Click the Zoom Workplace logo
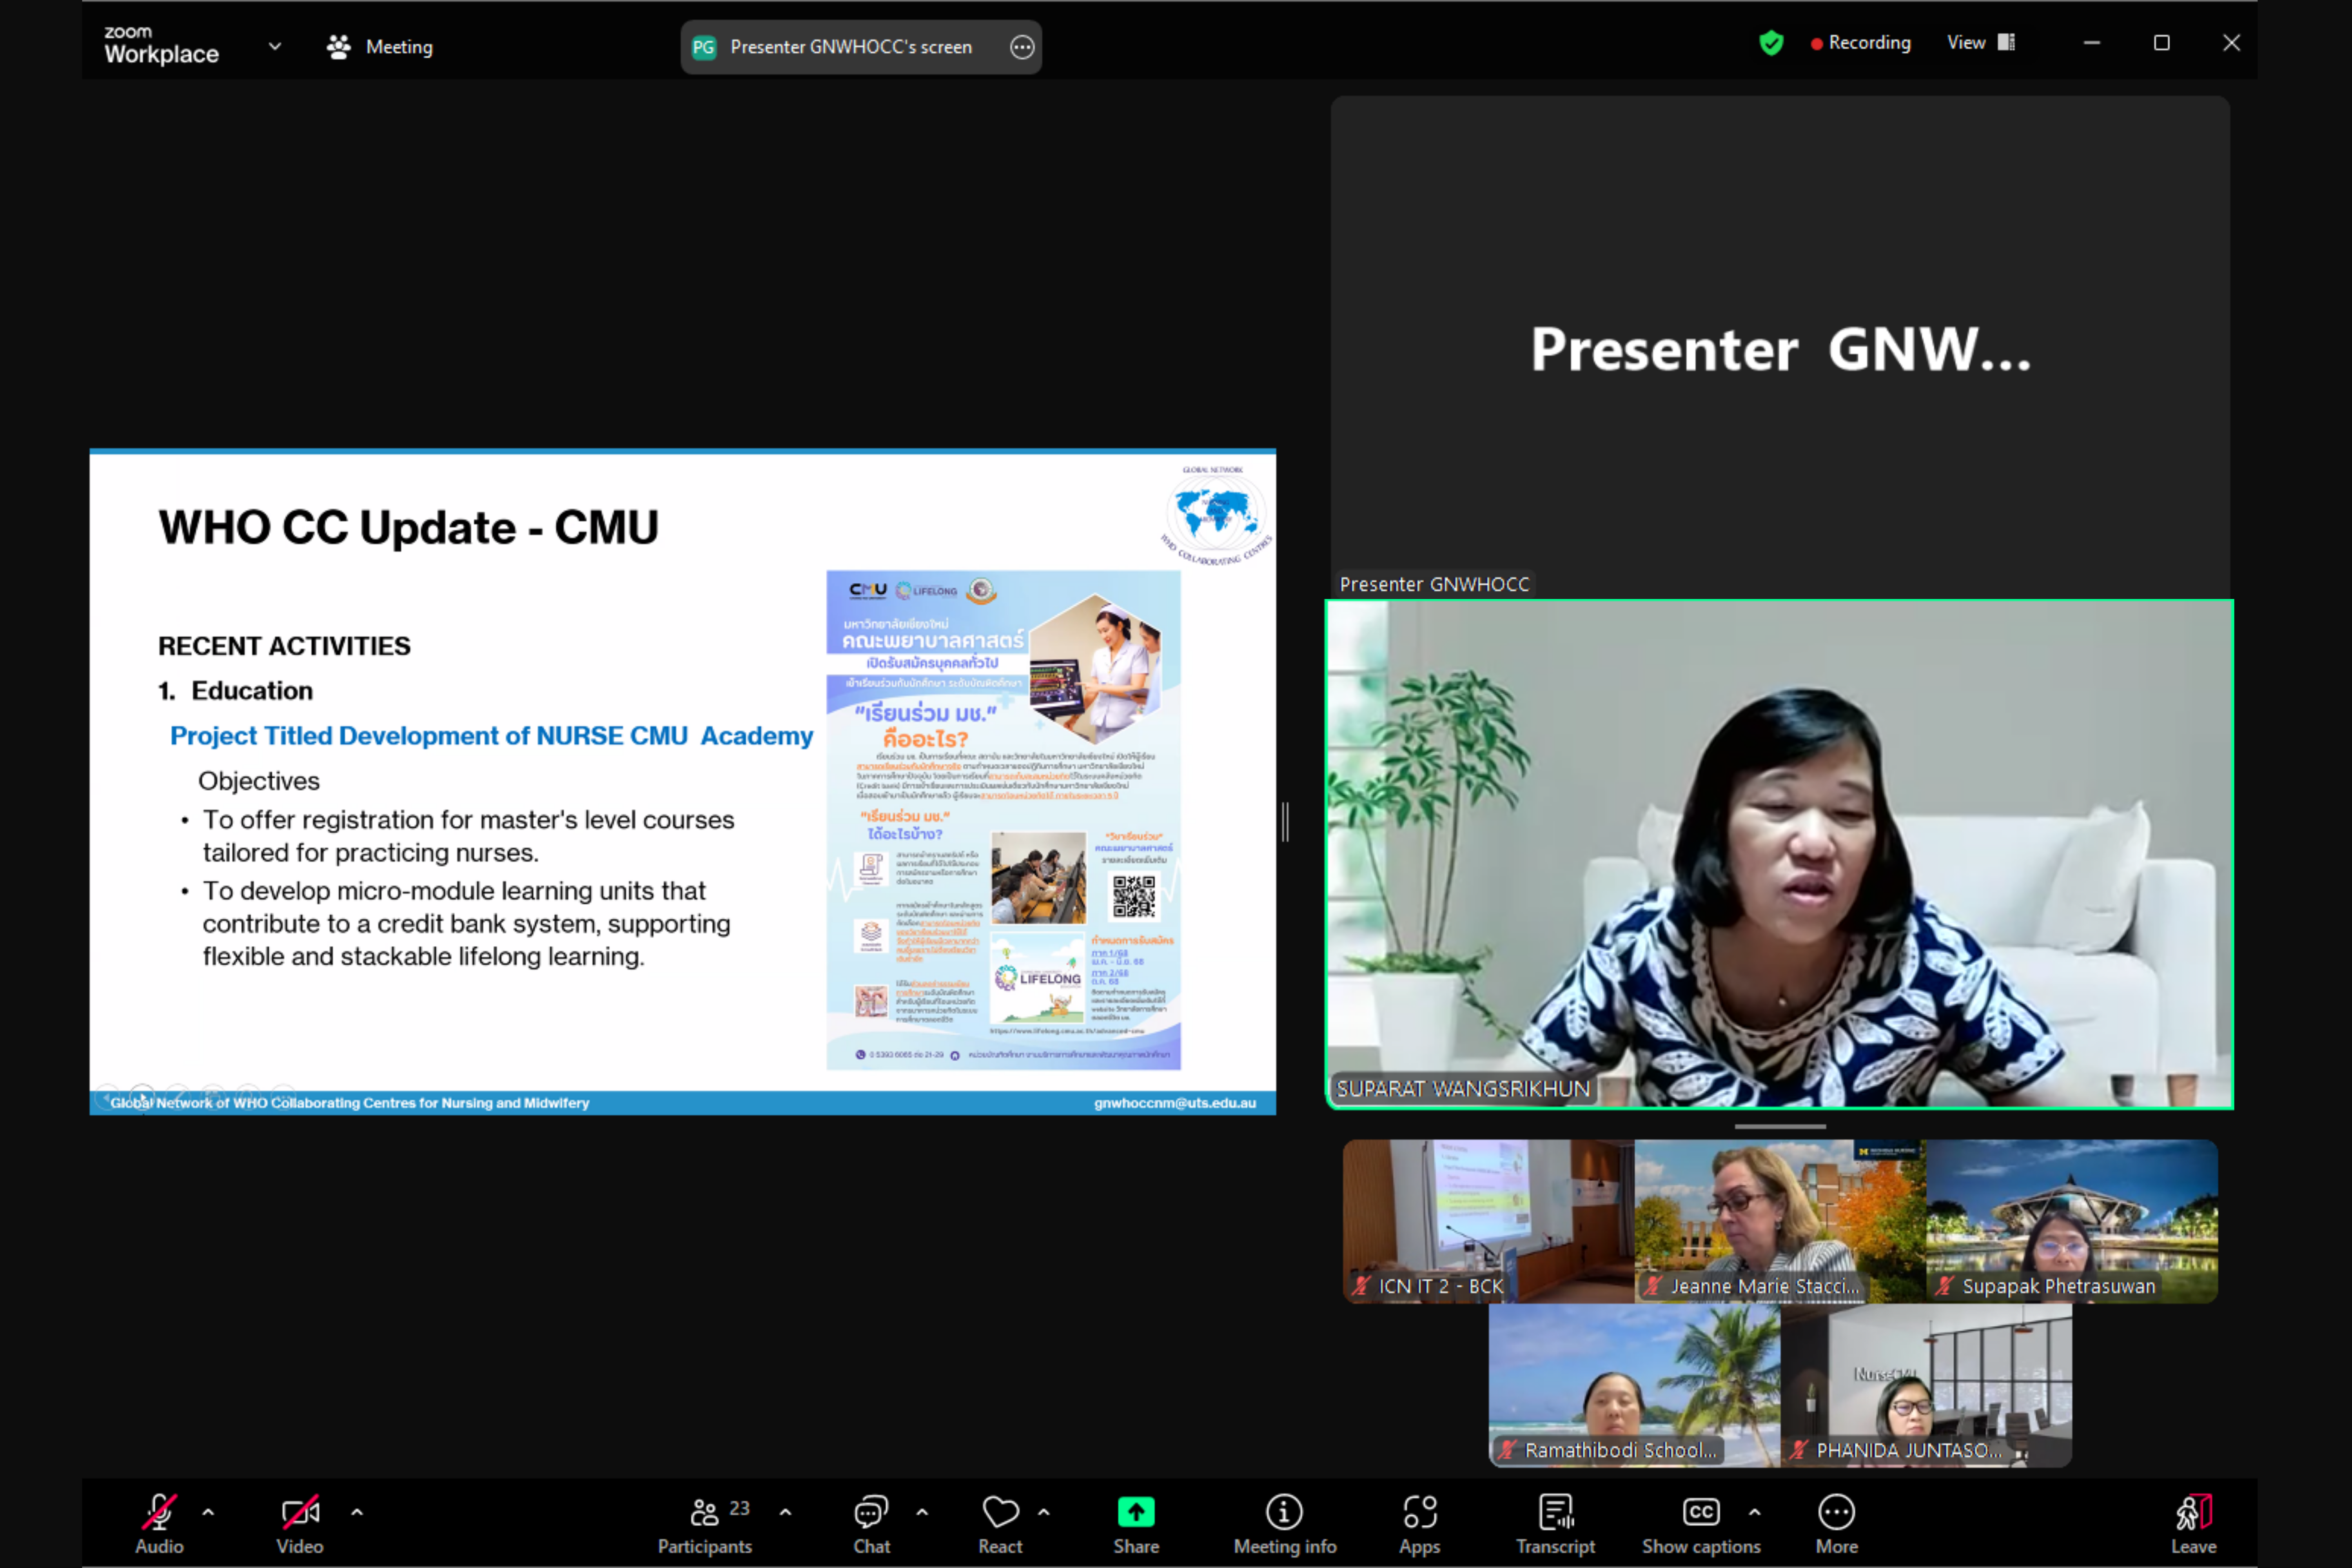 point(161,45)
